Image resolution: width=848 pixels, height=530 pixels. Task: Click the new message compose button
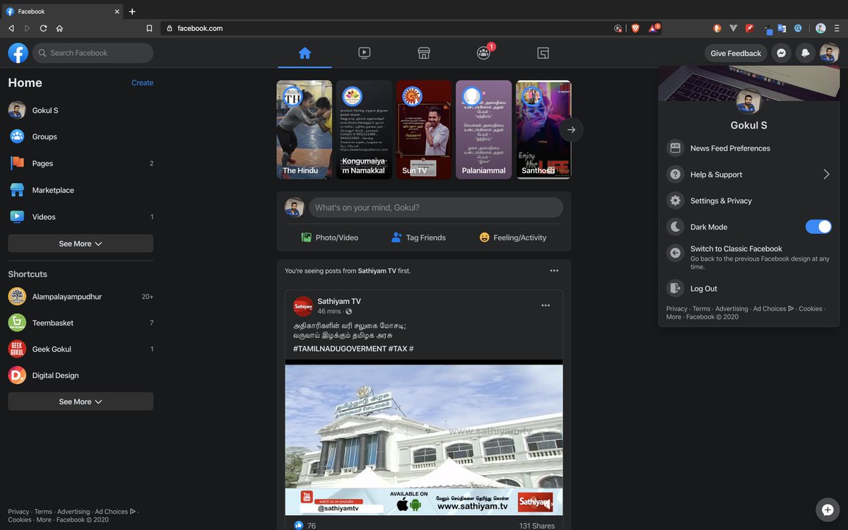[x=828, y=510]
